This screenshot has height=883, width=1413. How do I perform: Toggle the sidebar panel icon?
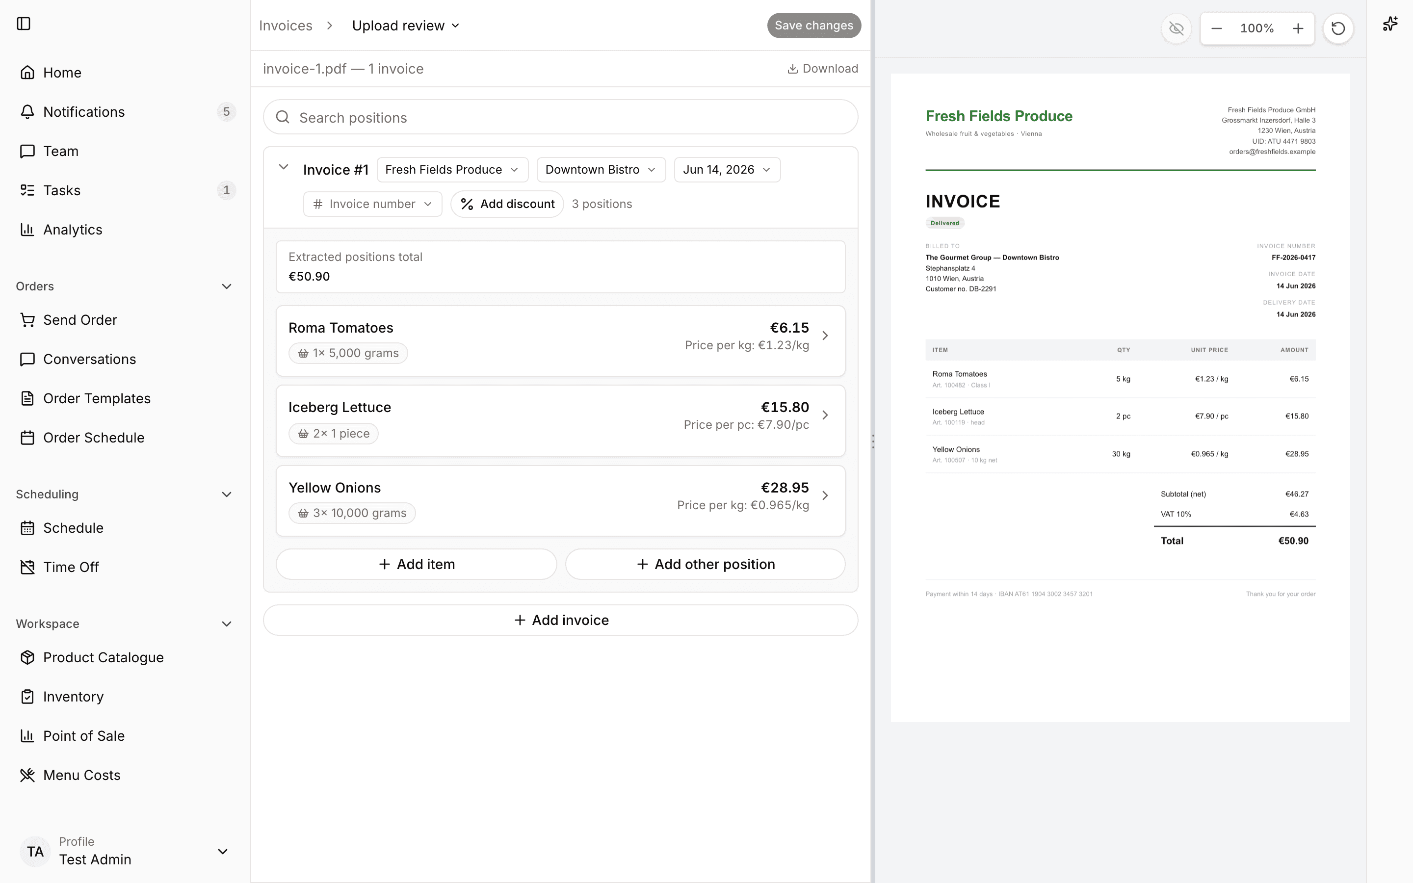pyautogui.click(x=24, y=24)
